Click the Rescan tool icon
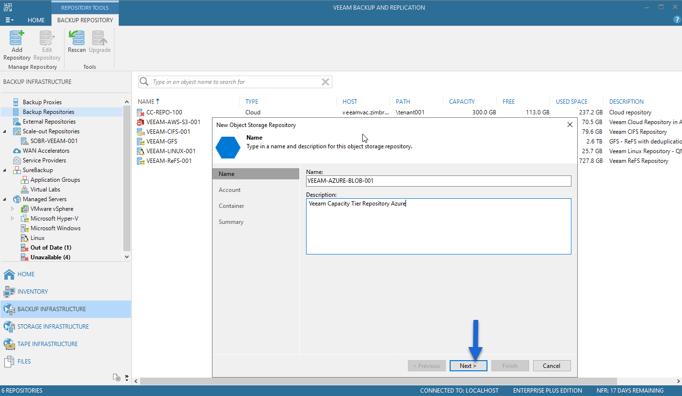The height and width of the screenshot is (396, 682). pyautogui.click(x=77, y=38)
